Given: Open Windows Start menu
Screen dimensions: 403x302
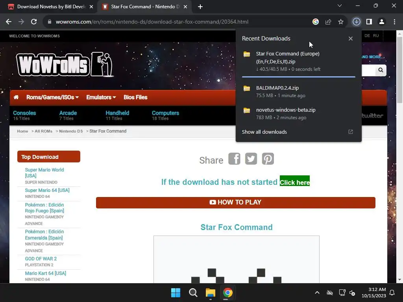Looking at the screenshot, I should [176, 293].
